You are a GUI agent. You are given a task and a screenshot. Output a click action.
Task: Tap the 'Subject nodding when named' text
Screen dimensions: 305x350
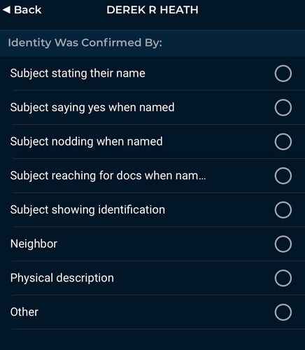(87, 142)
